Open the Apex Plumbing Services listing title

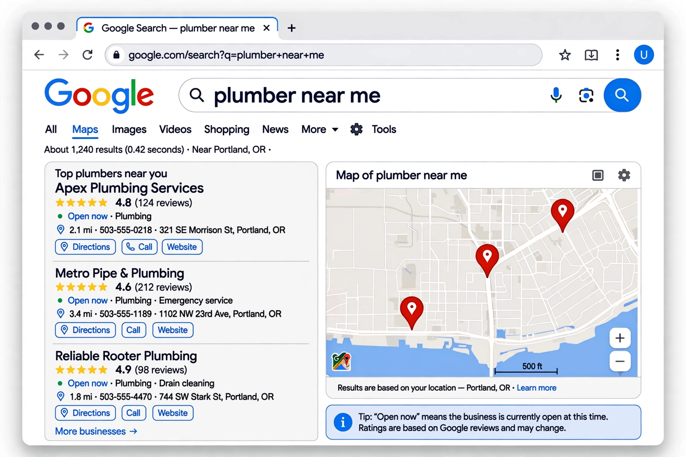click(x=129, y=188)
